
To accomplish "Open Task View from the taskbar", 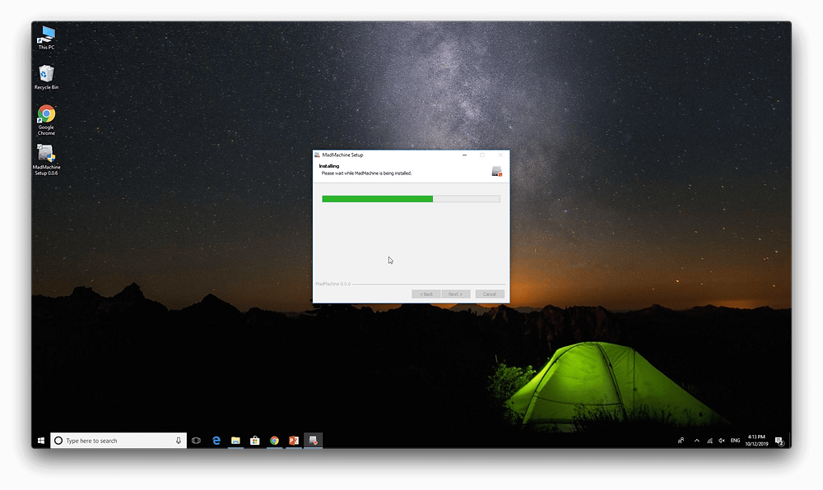I will 197,441.
